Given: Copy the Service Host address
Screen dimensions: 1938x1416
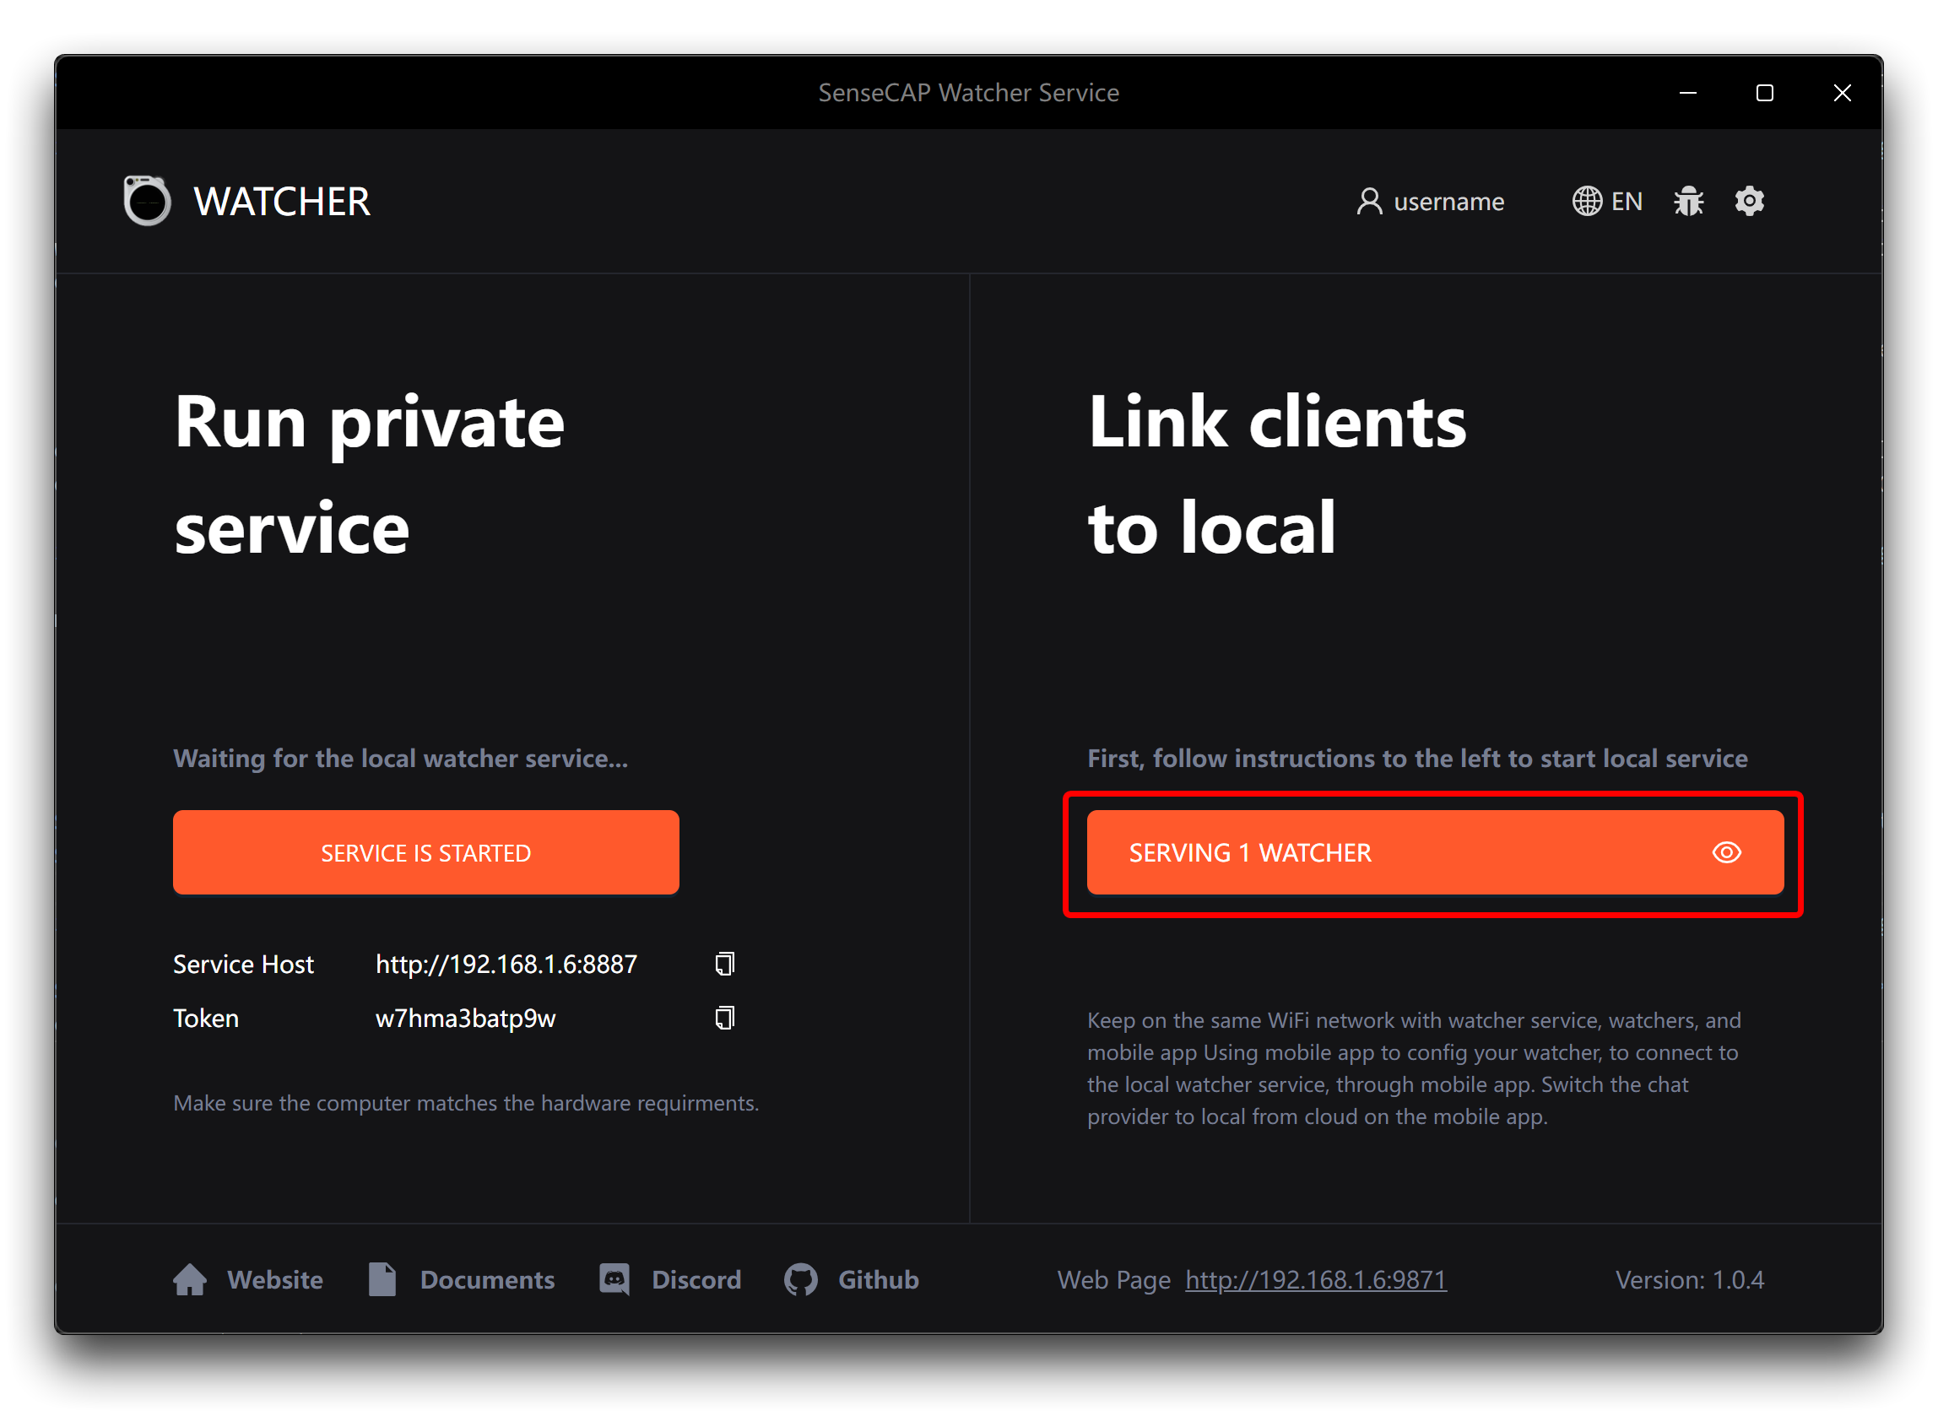Looking at the screenshot, I should pyautogui.click(x=724, y=965).
